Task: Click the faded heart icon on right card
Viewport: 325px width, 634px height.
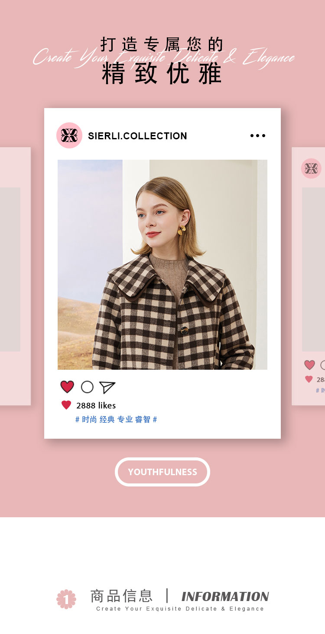Action: (x=309, y=365)
